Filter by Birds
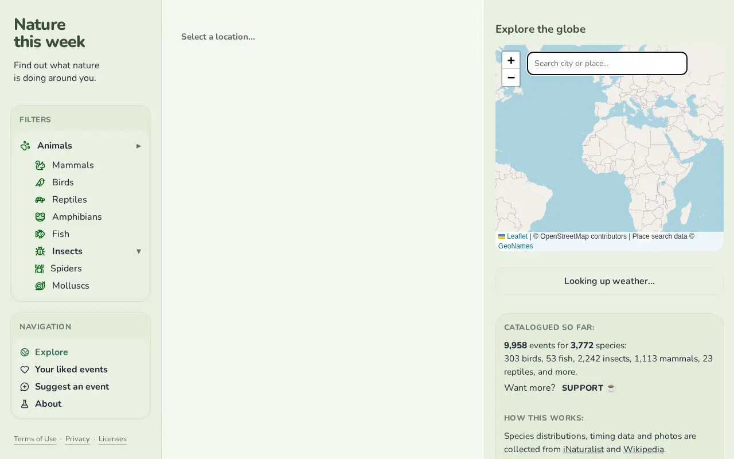The height and width of the screenshot is (459, 734). pyautogui.click(x=63, y=182)
